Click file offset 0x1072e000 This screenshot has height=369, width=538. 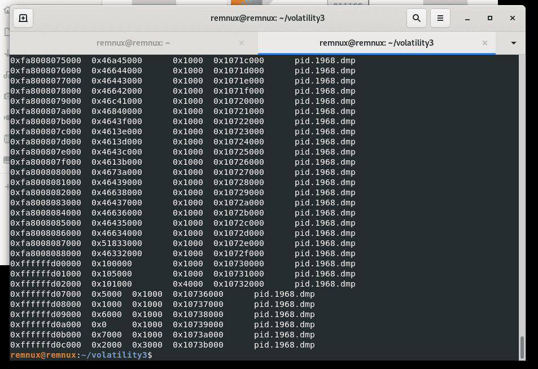[239, 244]
